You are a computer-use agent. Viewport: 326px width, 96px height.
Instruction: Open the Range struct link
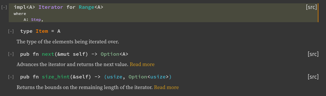[86, 7]
